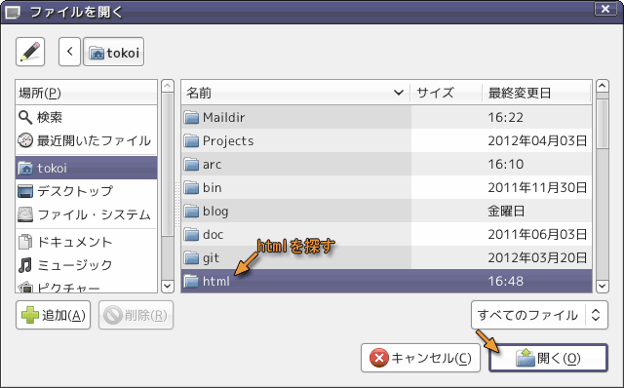624x388 pixels.
Task: Select the arc folder name
Action: (212, 165)
